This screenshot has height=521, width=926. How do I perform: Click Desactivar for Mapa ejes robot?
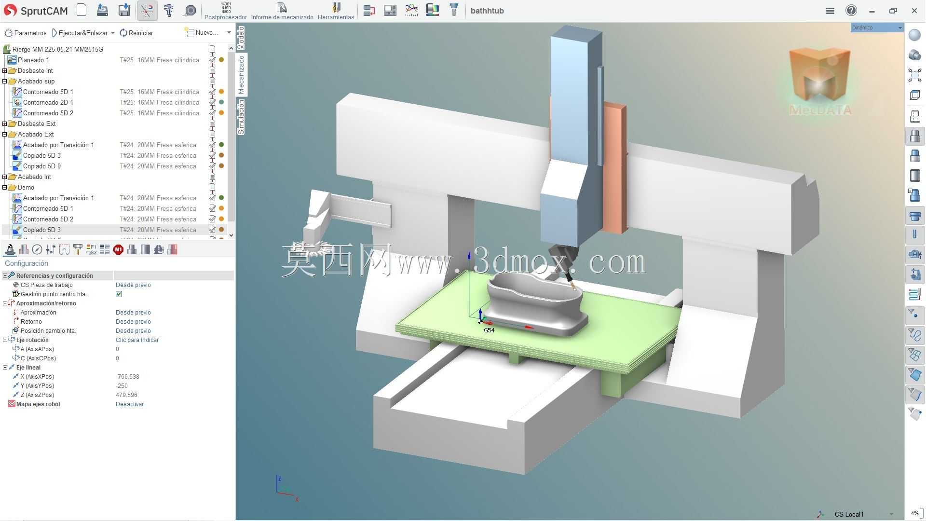(130, 404)
